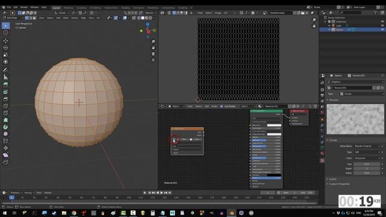386x217 pixels.
Task: Switch to Modeling workspace tab
Action: pos(68,8)
